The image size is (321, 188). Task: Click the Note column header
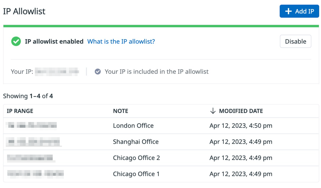pos(121,111)
